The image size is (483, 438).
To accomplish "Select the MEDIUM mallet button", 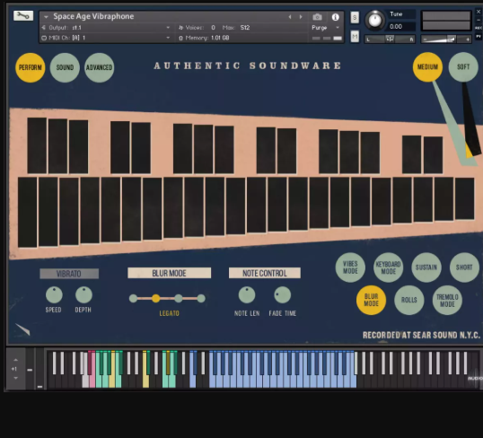I will [427, 66].
